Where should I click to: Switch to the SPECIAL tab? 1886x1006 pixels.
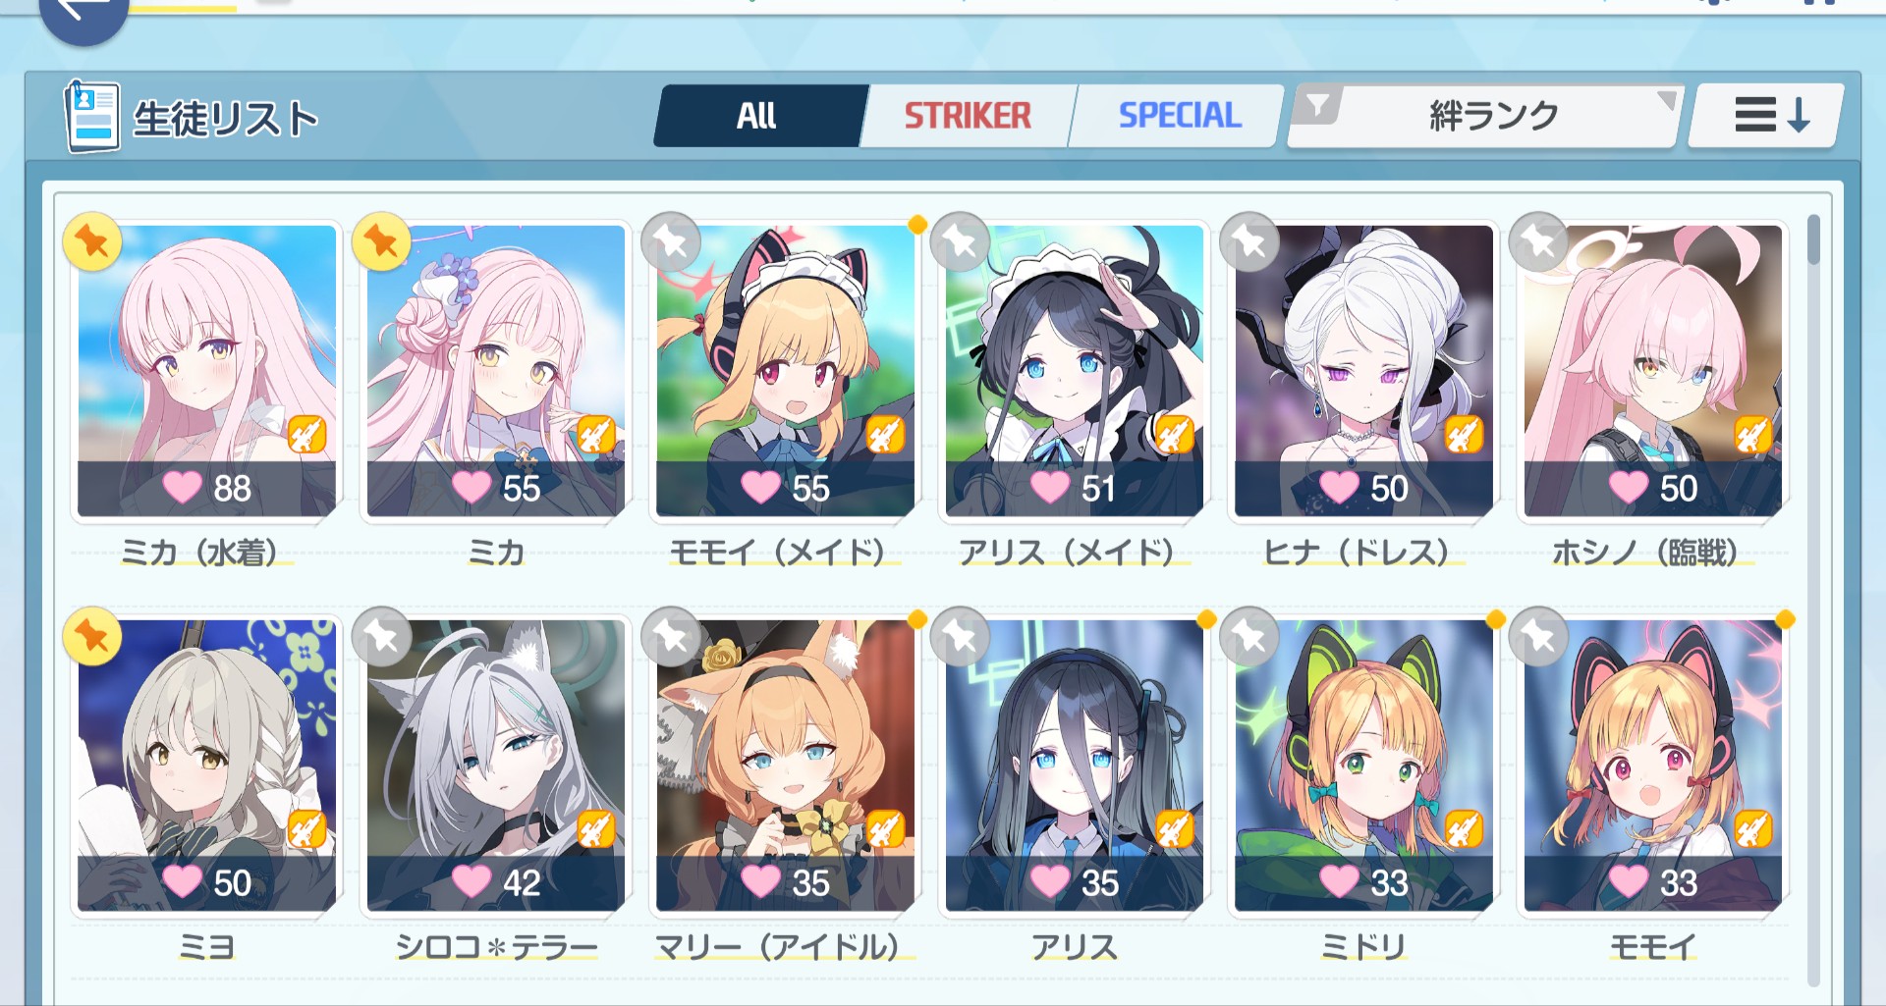(1179, 116)
